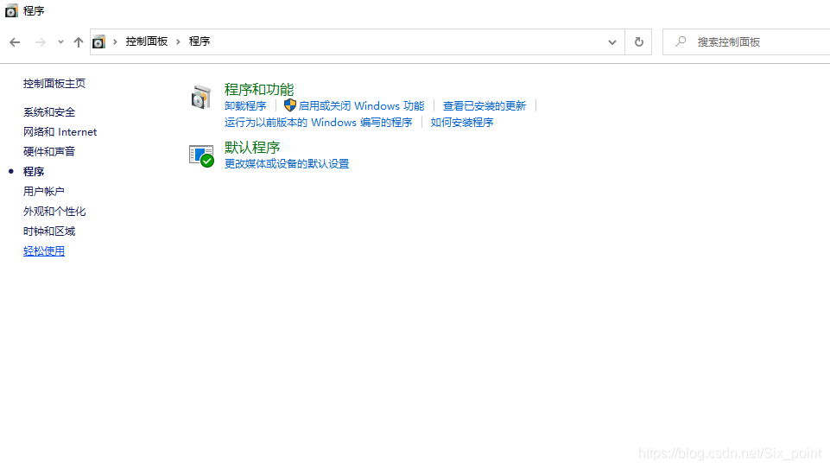Screen dimensions: 830x469
Task: Click the 默认程序 checkmark icon
Action: tap(201, 156)
